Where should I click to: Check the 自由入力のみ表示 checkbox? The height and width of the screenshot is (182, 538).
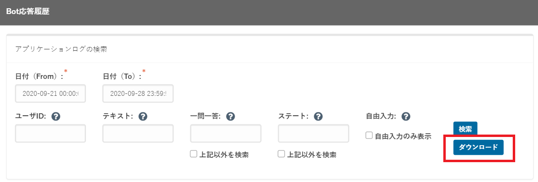click(369, 136)
